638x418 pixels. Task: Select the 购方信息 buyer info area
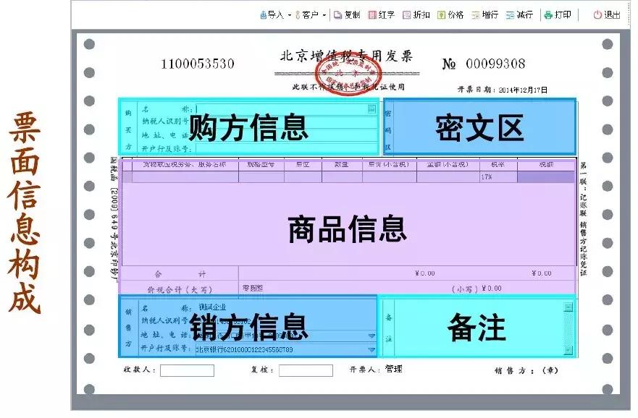point(250,128)
